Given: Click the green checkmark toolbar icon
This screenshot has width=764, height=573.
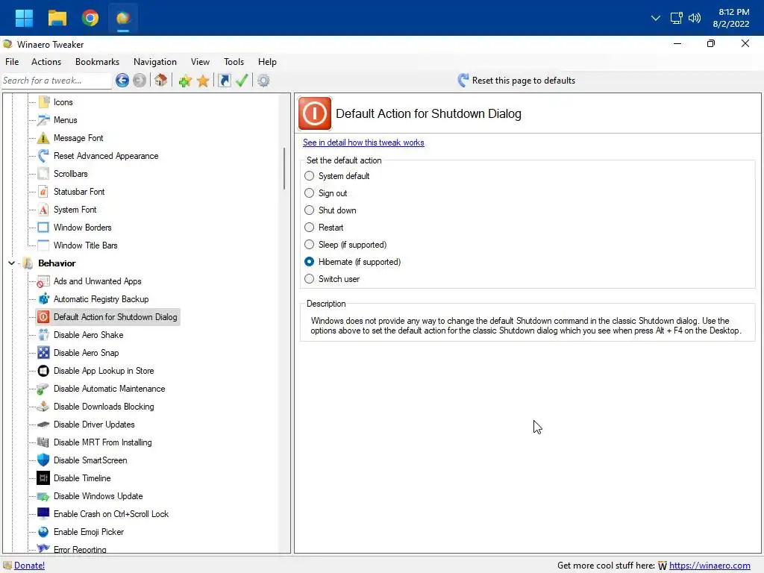Looking at the screenshot, I should pyautogui.click(x=242, y=81).
